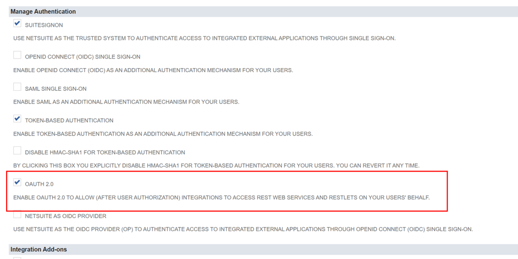Select the Integration Add-ons section header
Viewport: 518px width, 259px height.
pyautogui.click(x=263, y=249)
